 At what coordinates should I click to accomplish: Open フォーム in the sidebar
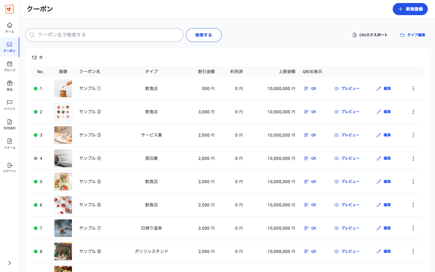[x=9, y=144]
